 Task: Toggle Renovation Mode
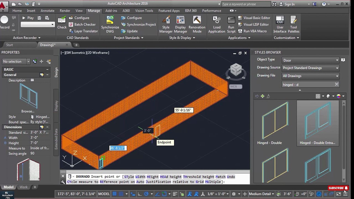tap(197, 24)
